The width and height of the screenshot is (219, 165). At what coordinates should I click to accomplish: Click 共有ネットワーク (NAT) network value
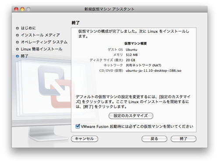144,65
